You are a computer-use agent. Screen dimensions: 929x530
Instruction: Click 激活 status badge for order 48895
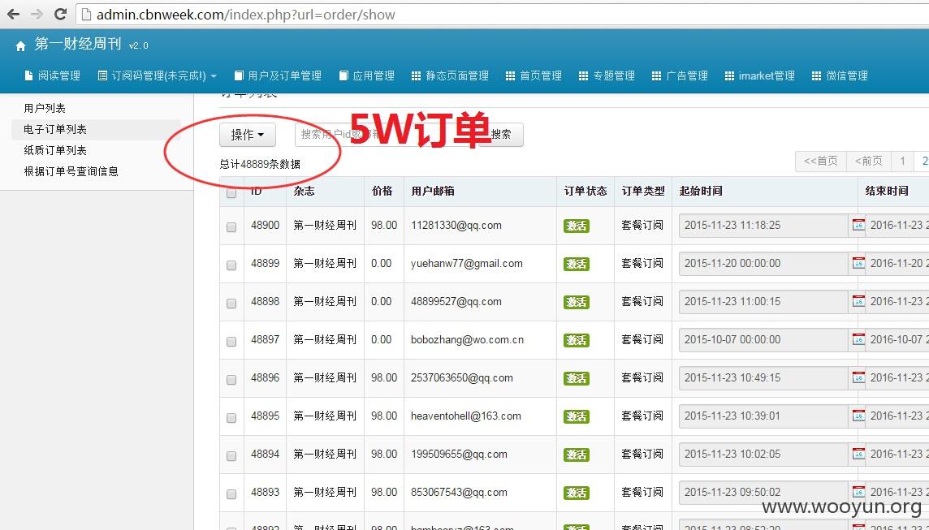576,416
